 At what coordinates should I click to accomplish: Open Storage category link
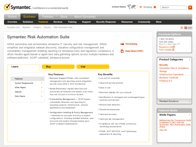(163, 71)
